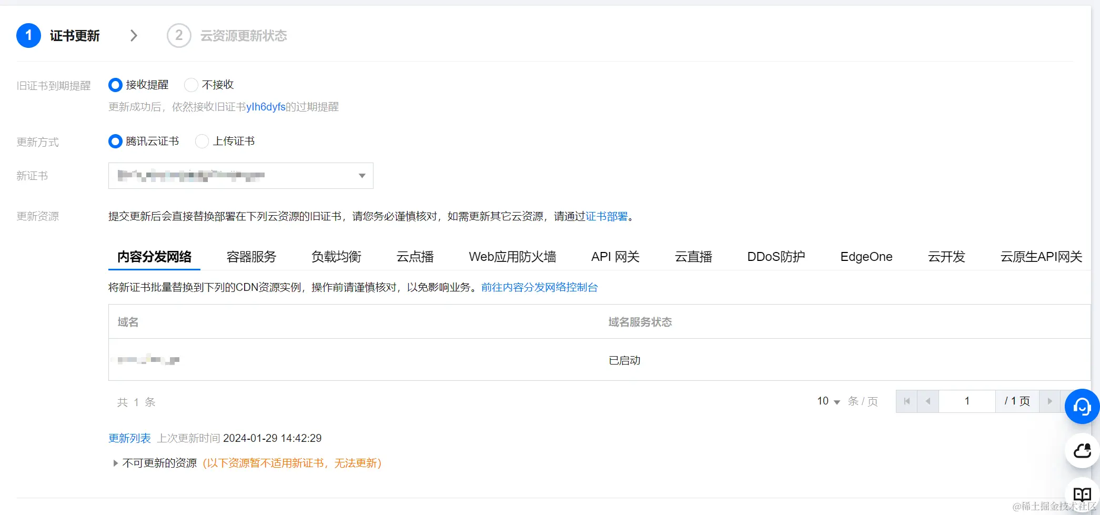Switch to 负载均衡 tab

coord(337,257)
